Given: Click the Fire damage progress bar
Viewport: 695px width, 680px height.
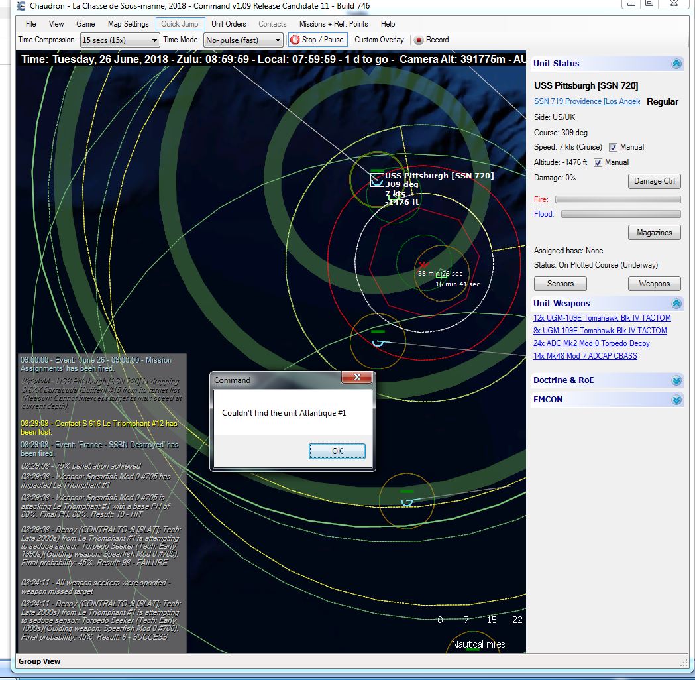Looking at the screenshot, I should tap(618, 200).
